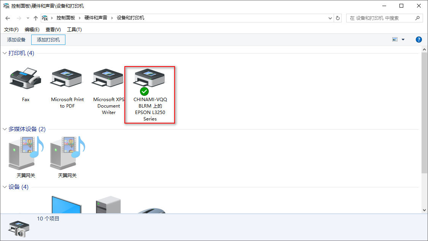Click the title bar window icon
Image resolution: width=428 pixels, height=241 pixels.
pyautogui.click(x=6, y=6)
